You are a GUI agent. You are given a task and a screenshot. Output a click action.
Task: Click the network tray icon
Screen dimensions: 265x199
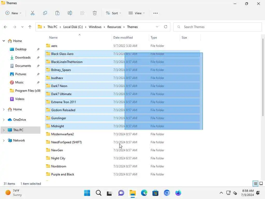(229, 193)
